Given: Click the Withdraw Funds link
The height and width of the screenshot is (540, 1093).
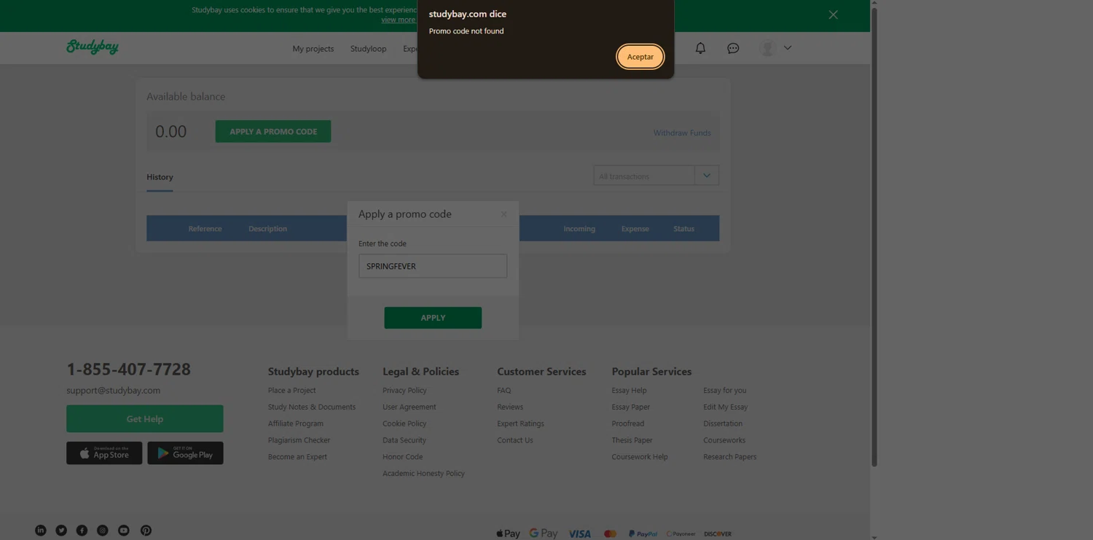Looking at the screenshot, I should [682, 133].
